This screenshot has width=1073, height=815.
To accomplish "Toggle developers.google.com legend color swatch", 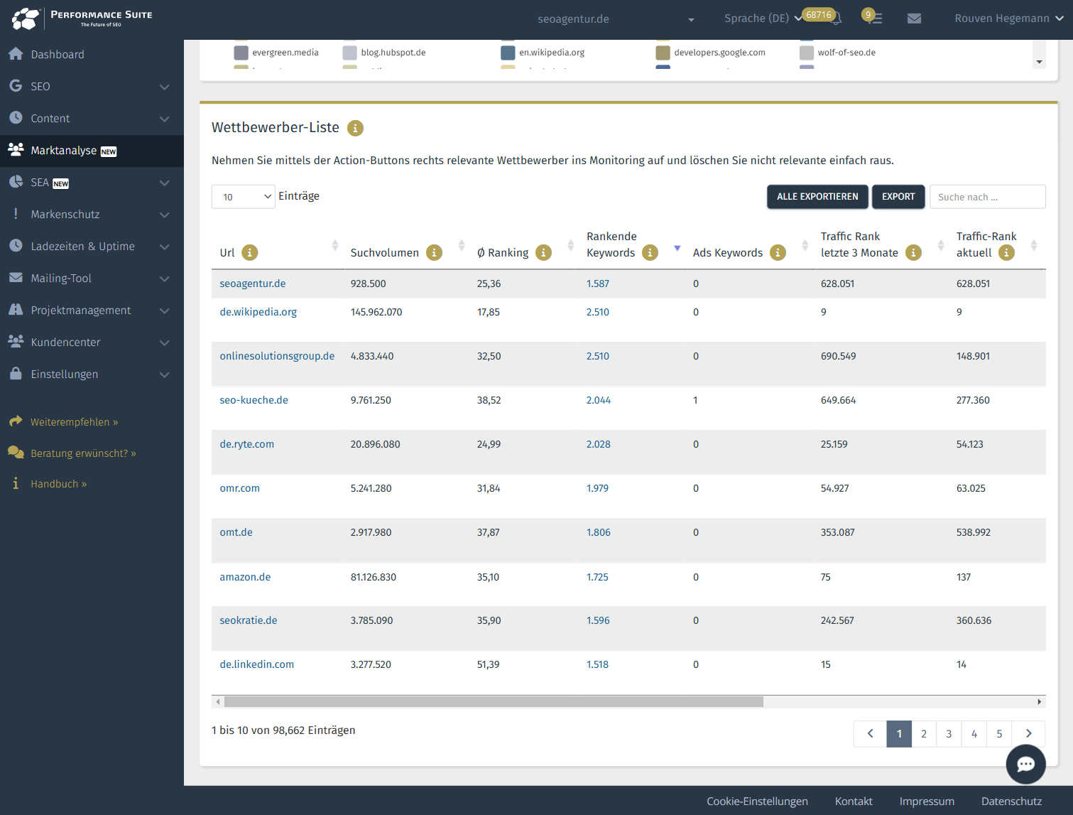I will tap(663, 53).
